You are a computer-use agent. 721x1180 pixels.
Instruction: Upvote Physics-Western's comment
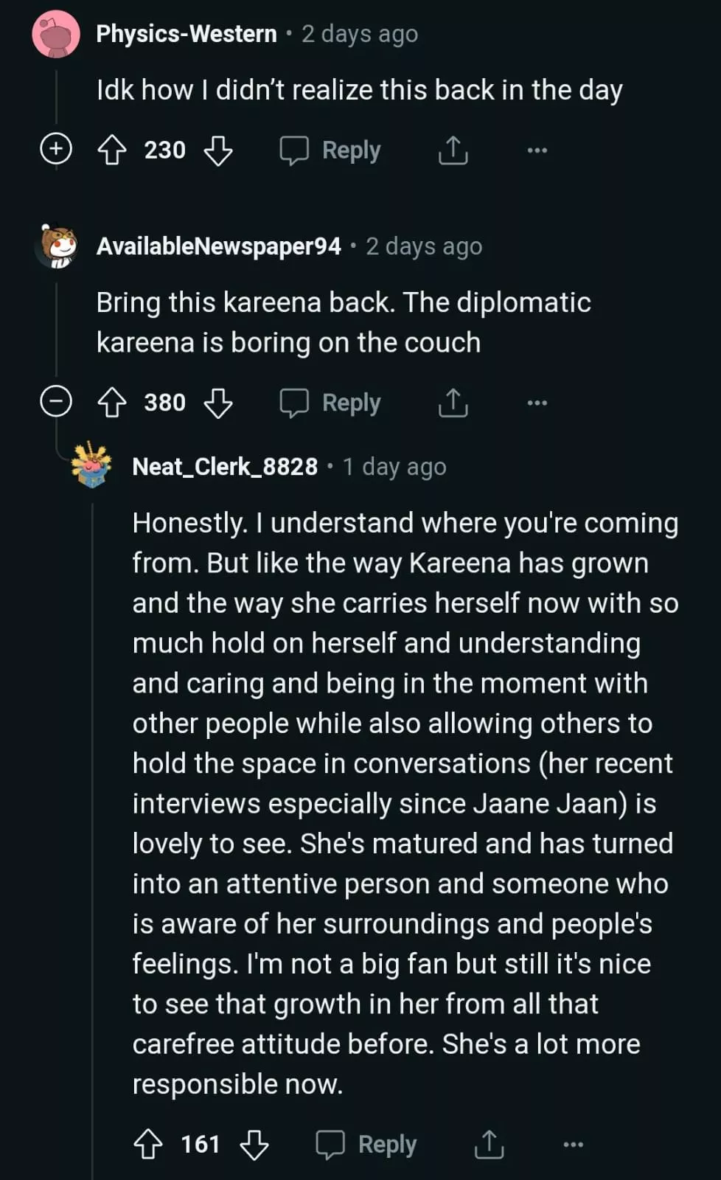[x=112, y=150]
